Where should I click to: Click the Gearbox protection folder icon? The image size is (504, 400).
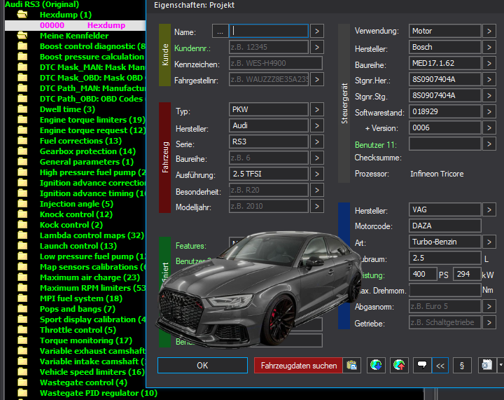pyautogui.click(x=22, y=151)
